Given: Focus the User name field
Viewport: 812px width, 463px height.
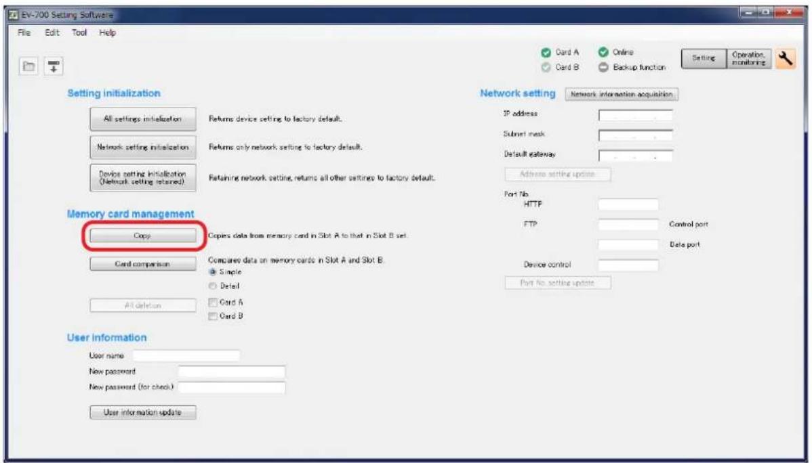Looking at the screenshot, I should point(186,356).
